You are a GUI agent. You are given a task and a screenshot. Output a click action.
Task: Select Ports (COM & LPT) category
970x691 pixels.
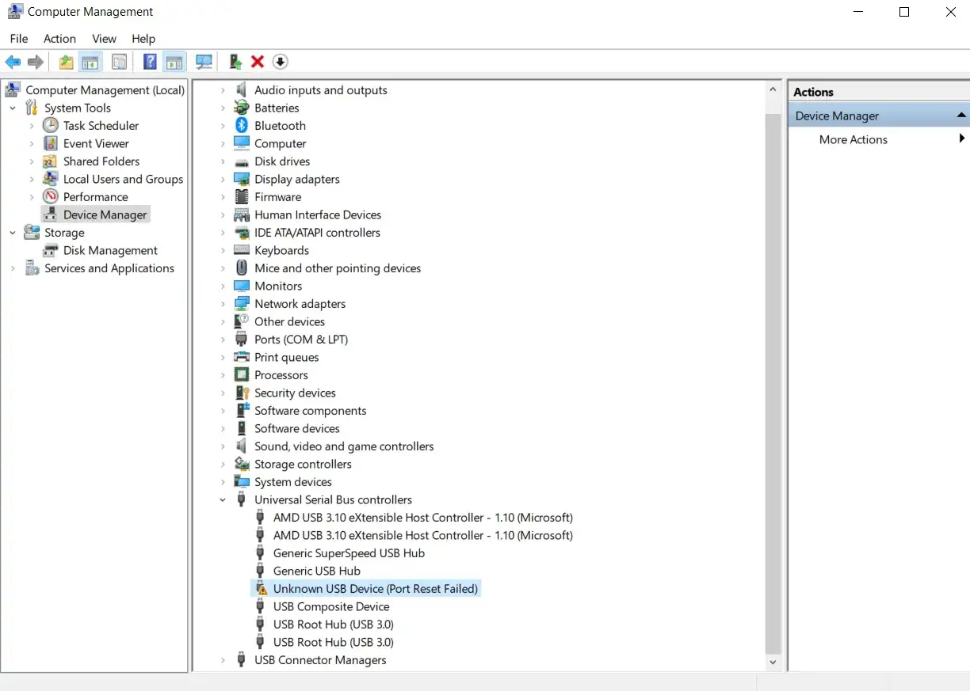(x=301, y=340)
